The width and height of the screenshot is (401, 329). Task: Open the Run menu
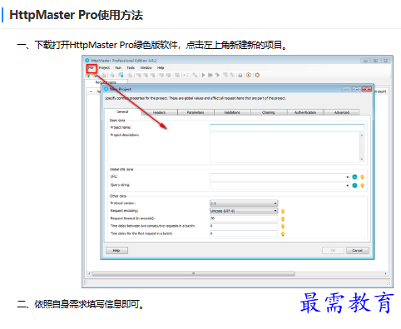point(118,68)
